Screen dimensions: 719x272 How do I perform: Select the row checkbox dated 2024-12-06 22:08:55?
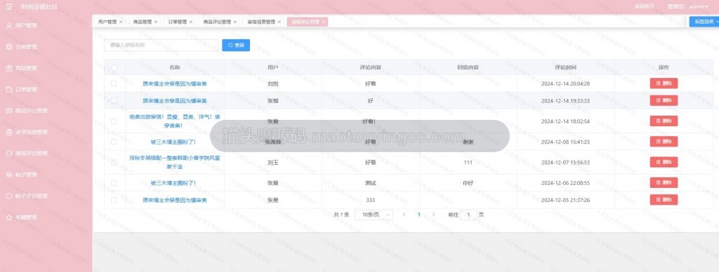click(114, 183)
